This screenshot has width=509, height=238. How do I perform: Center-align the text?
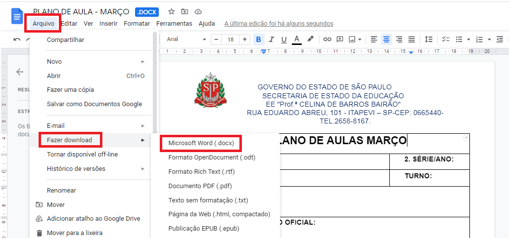[386, 40]
